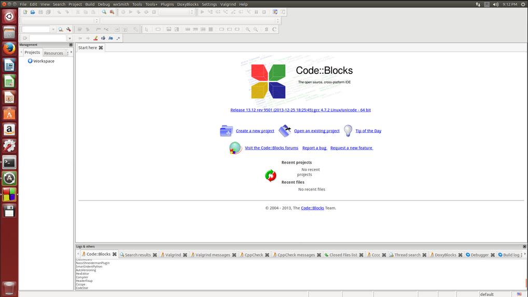Open the Build menu

click(x=90, y=4)
